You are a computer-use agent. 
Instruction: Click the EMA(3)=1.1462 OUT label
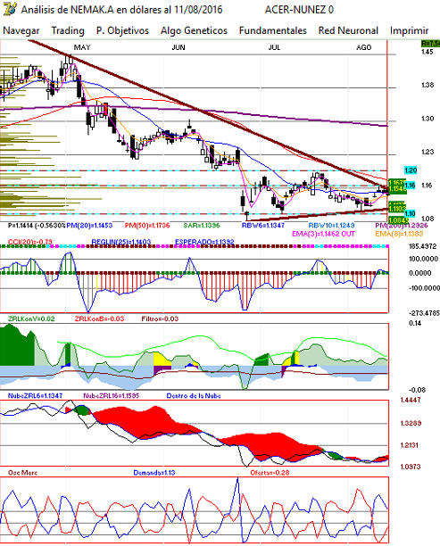coord(323,234)
